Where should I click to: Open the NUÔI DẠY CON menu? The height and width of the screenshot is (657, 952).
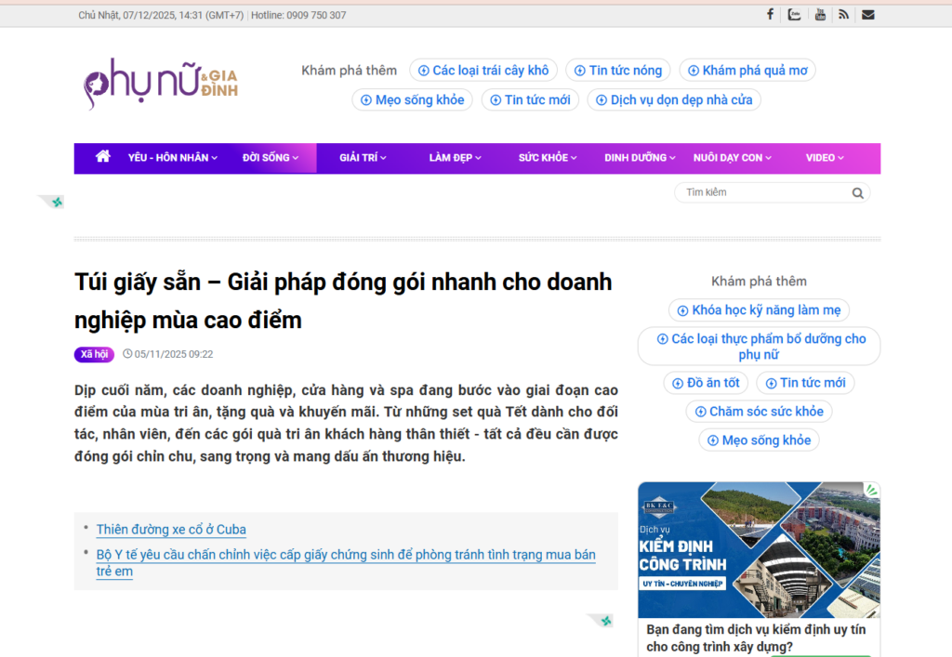click(x=731, y=158)
